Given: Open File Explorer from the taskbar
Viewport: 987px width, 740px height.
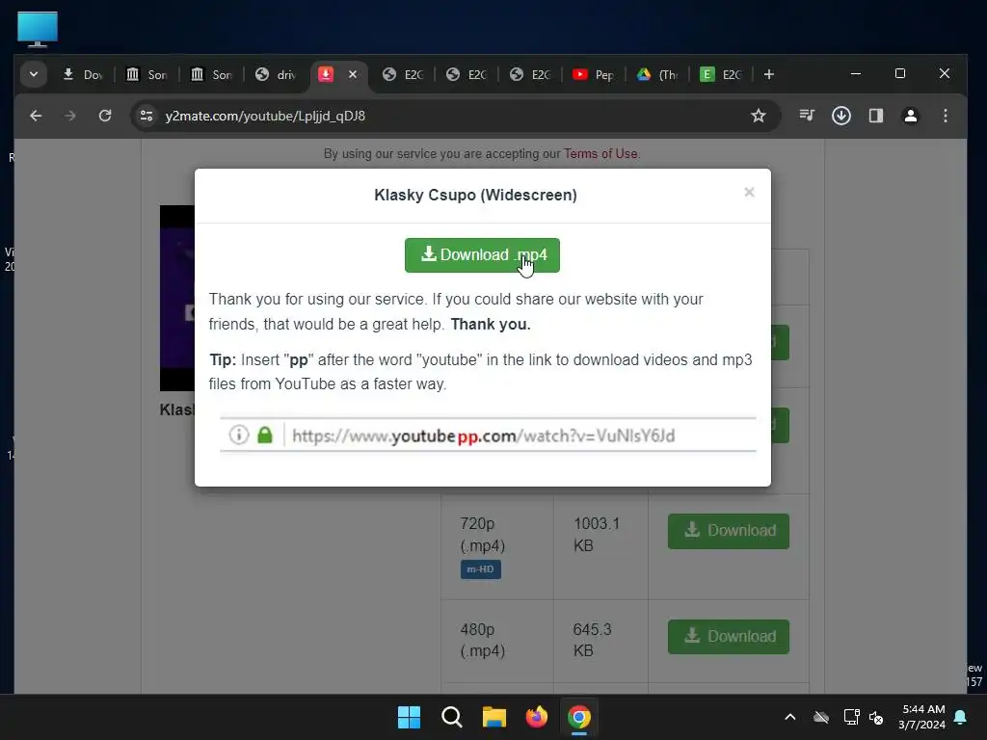Looking at the screenshot, I should click(x=494, y=717).
